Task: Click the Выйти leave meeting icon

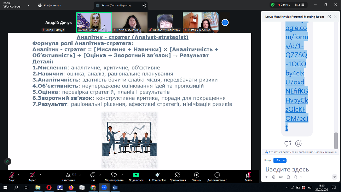Action: (248, 175)
